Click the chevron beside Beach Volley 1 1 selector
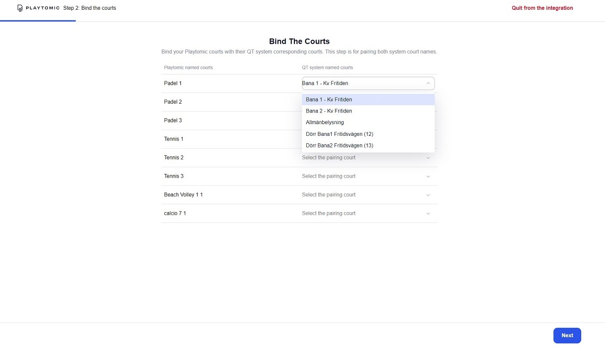The width and height of the screenshot is (605, 347). [x=428, y=194]
